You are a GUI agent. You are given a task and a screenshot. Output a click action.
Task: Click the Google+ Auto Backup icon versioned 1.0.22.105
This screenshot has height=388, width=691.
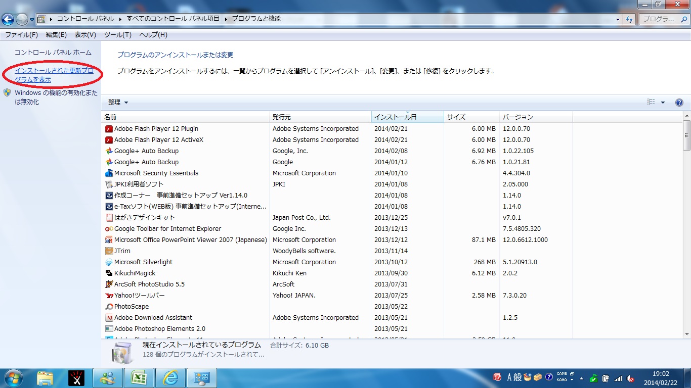109,151
